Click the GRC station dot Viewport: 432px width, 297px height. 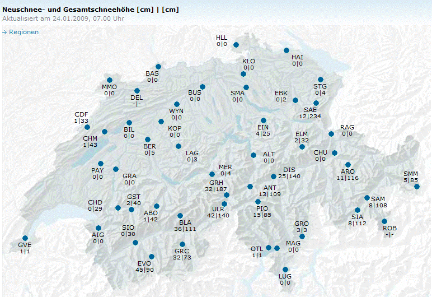pos(182,244)
